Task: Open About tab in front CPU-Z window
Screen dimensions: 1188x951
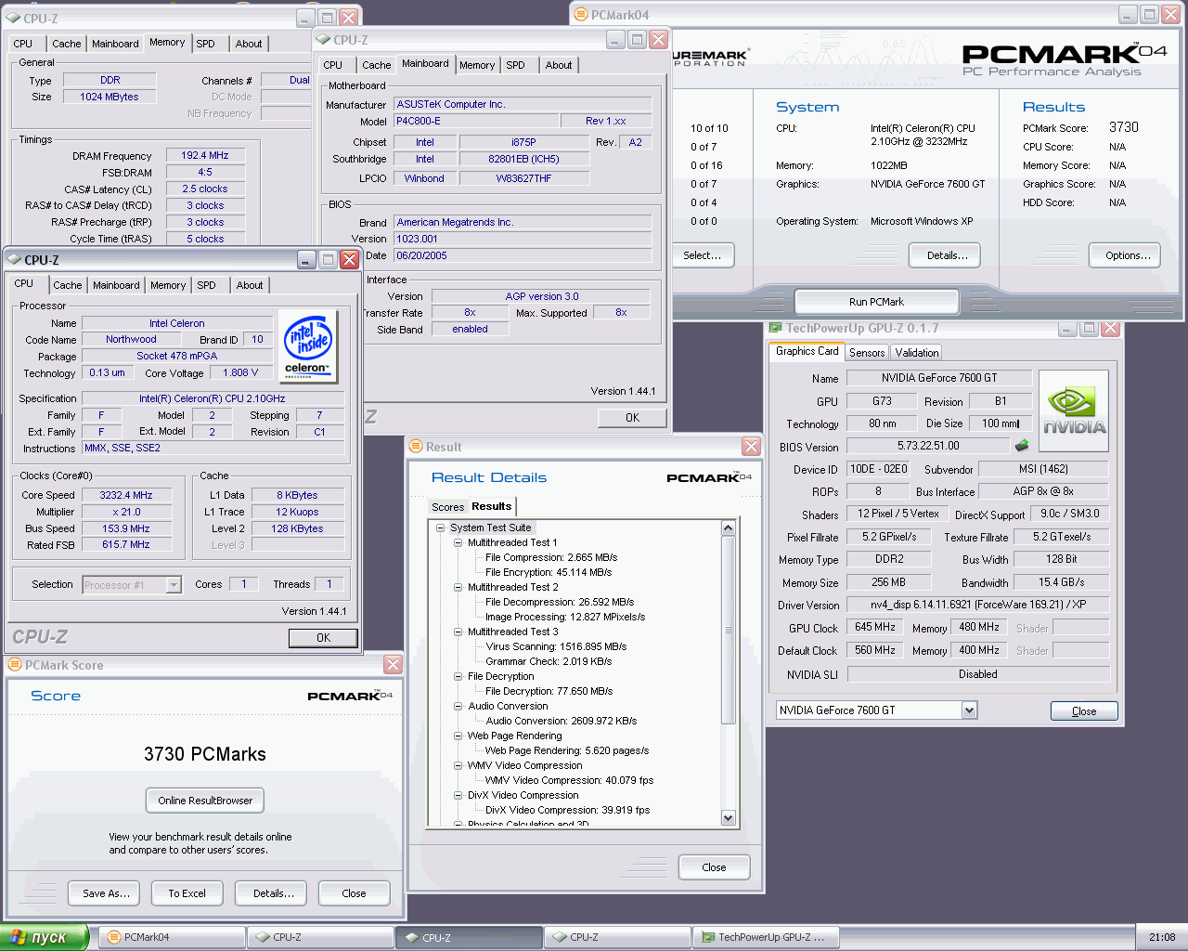Action: point(250,285)
